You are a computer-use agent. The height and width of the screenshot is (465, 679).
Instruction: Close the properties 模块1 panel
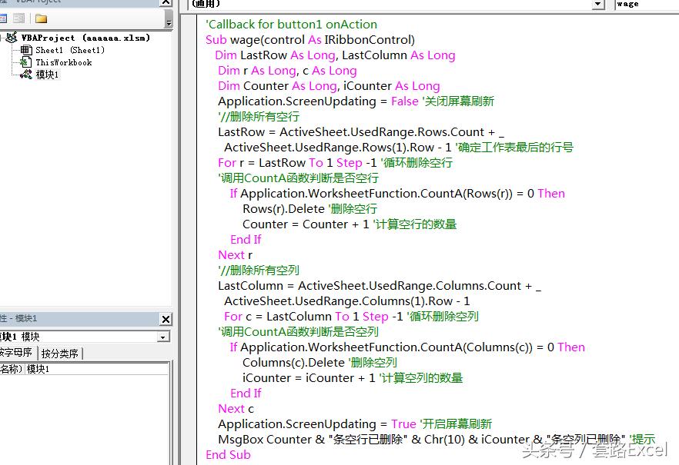166,319
